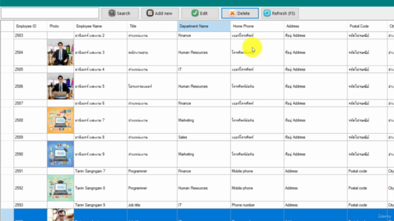
Task: Select employee photo in row 2586
Action: pos(60,86)
